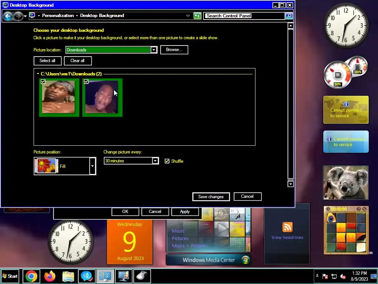This screenshot has width=378, height=284.
Task: Click the Save changes button
Action: (211, 197)
